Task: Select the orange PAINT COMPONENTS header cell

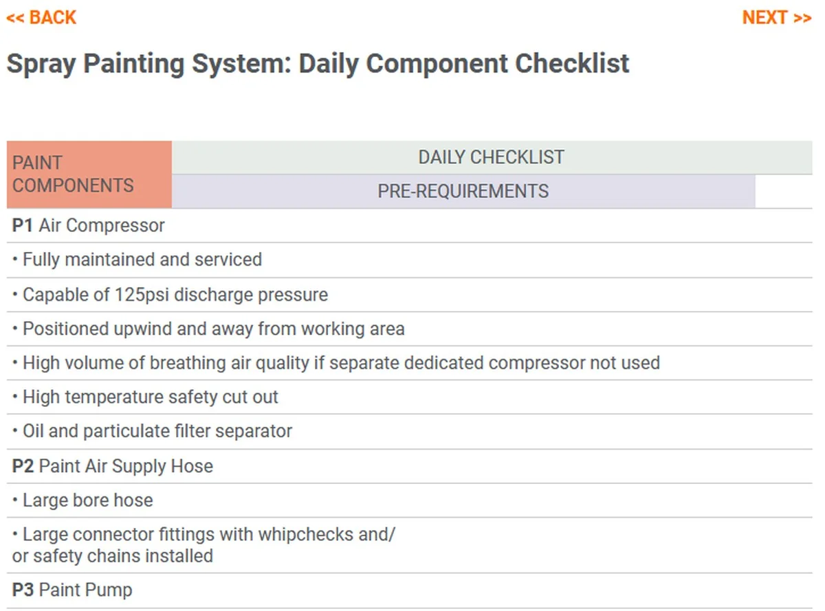Action: coord(89,174)
